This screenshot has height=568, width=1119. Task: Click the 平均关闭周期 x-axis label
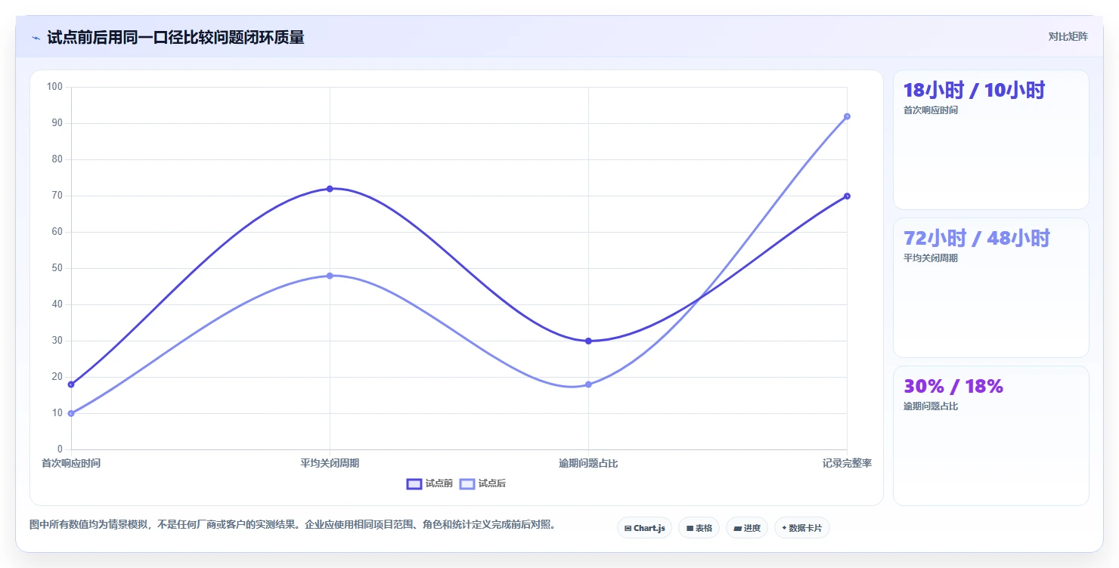pos(330,463)
